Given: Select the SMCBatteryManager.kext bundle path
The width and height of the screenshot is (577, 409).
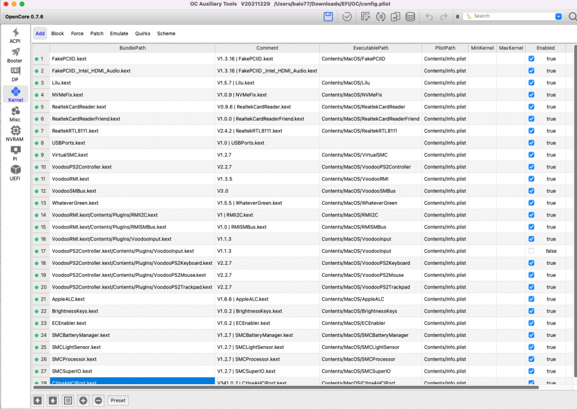Looking at the screenshot, I should pyautogui.click(x=133, y=335).
